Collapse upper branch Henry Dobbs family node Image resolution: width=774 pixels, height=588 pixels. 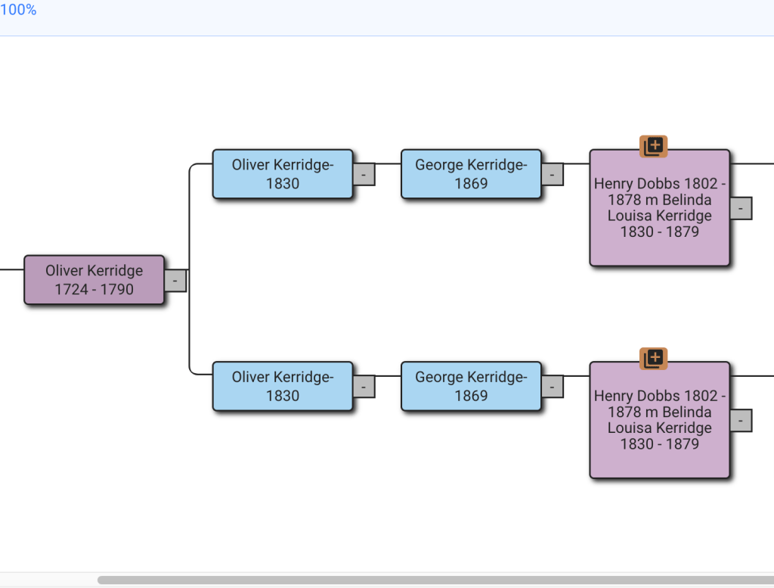click(741, 208)
